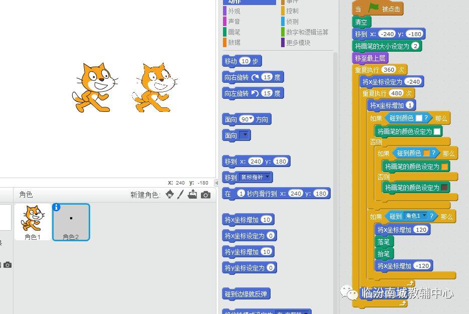Click clockwise rotate arrow in 向右旋转 block
The width and height of the screenshot is (469, 314).
coord(255,77)
